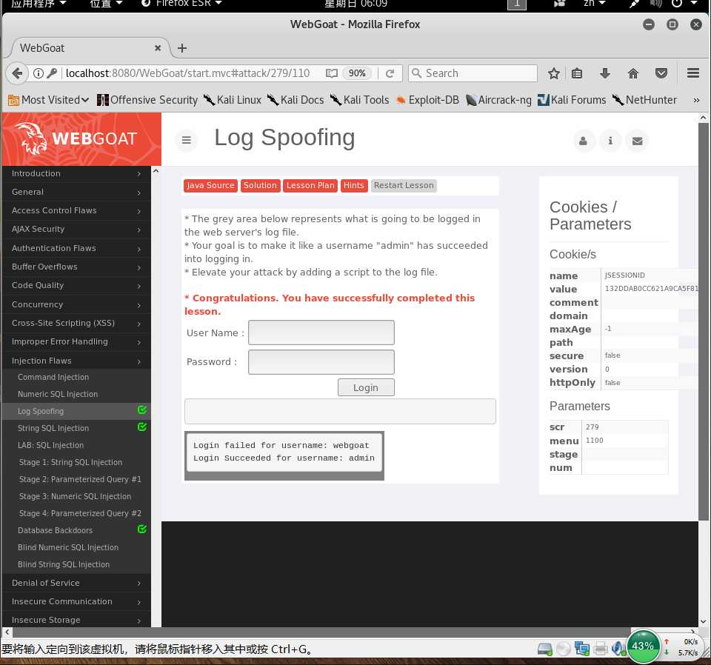The height and width of the screenshot is (665, 711).
Task: Click the horizontal scrollbar at bottom
Action: (321, 632)
